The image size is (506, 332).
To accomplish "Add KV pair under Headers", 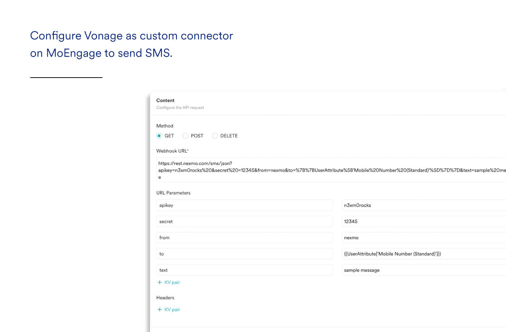I will (169, 310).
